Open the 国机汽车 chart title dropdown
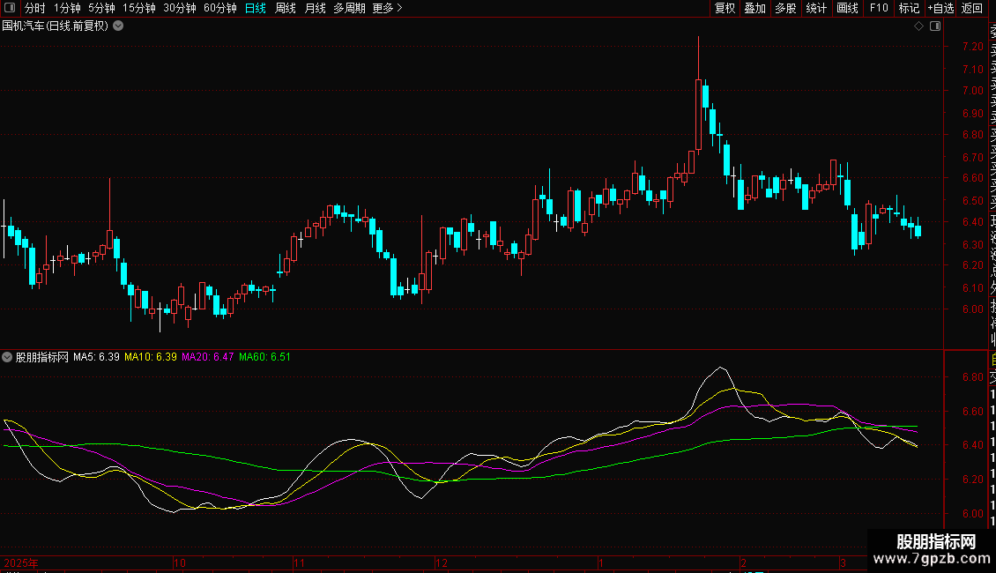 click(118, 26)
